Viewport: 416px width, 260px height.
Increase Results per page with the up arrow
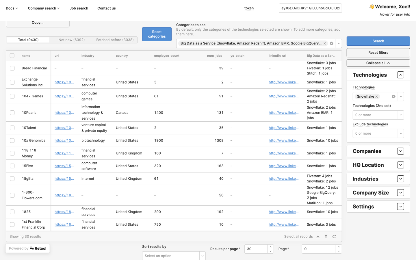coord(270,247)
